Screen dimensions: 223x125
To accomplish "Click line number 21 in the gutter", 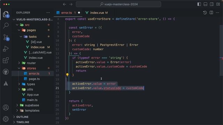I will coord(57,88).
